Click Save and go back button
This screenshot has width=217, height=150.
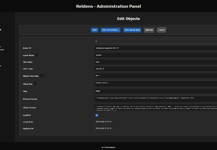click(132, 30)
